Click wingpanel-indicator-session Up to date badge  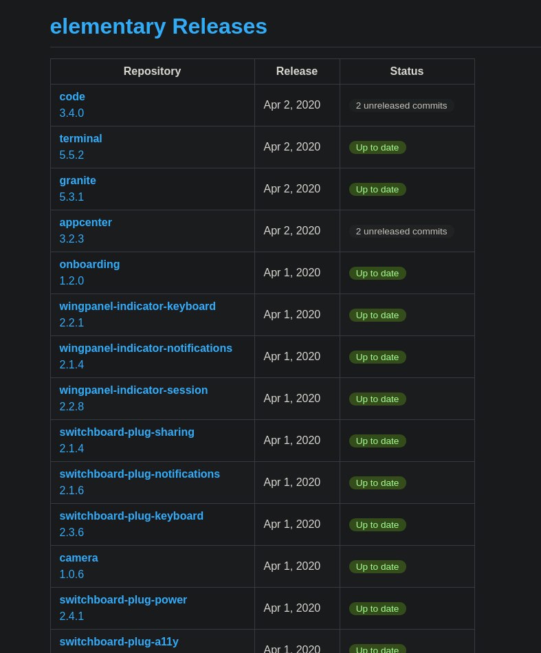[x=377, y=399]
